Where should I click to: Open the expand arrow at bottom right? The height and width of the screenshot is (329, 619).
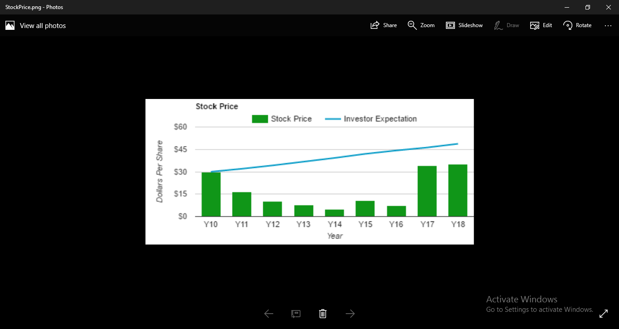tap(604, 313)
